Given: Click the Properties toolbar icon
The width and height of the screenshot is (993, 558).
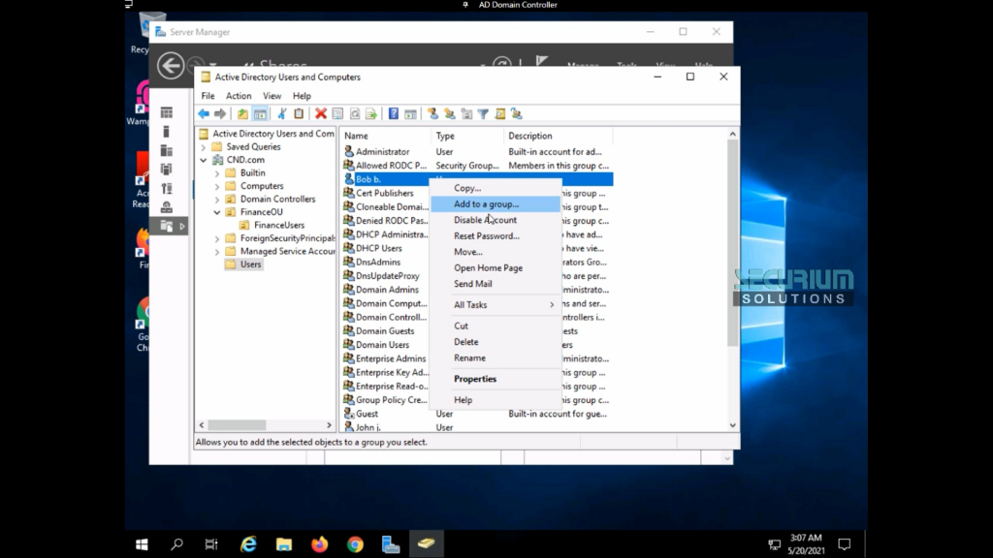Looking at the screenshot, I should pos(337,114).
